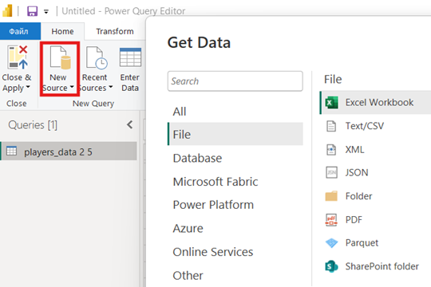
Task: Choose the Text/CSV connector label
Action: click(365, 126)
